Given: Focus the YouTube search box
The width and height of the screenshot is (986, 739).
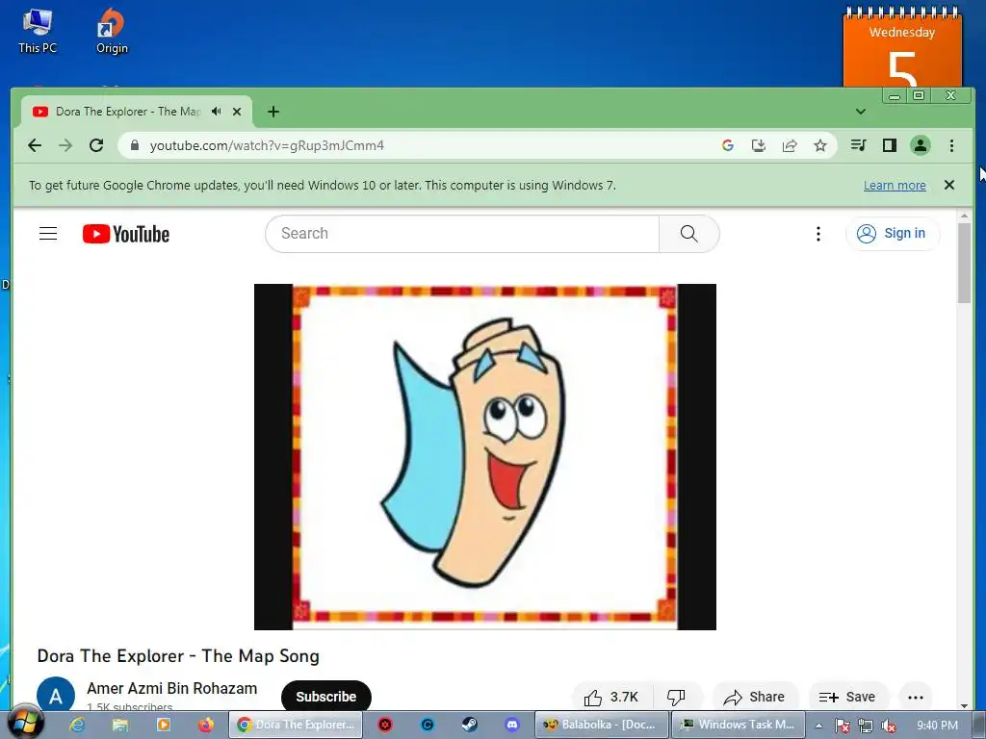Looking at the screenshot, I should (462, 234).
